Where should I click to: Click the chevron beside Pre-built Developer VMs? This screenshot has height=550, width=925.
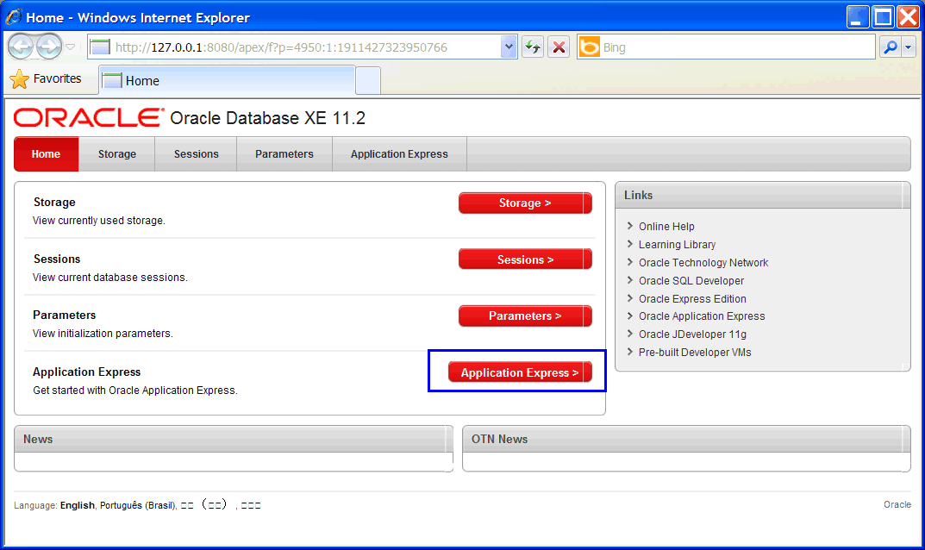pos(630,352)
